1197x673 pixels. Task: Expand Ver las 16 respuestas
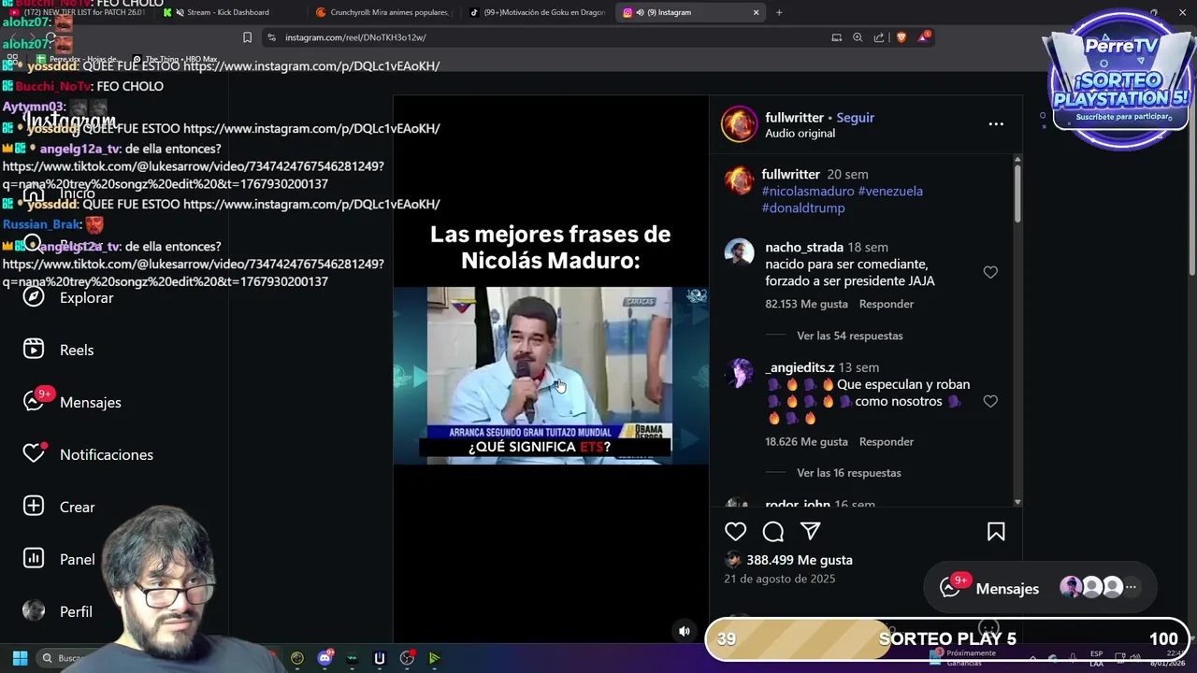pyautogui.click(x=849, y=473)
